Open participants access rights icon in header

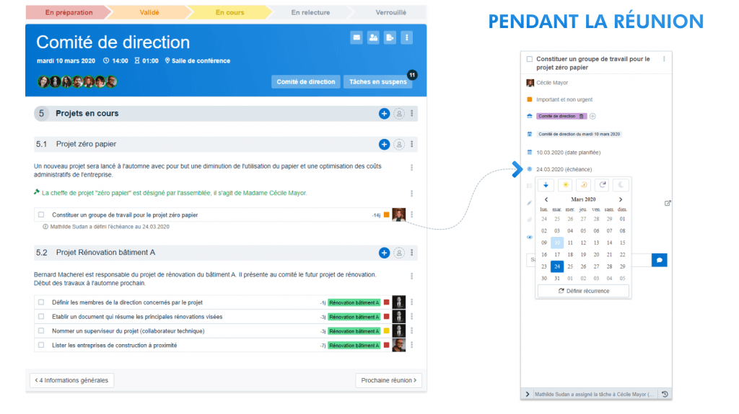pyautogui.click(x=373, y=37)
